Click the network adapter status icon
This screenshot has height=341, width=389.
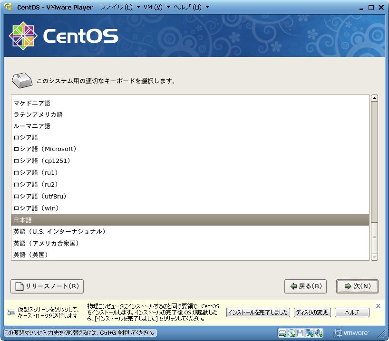click(310, 332)
